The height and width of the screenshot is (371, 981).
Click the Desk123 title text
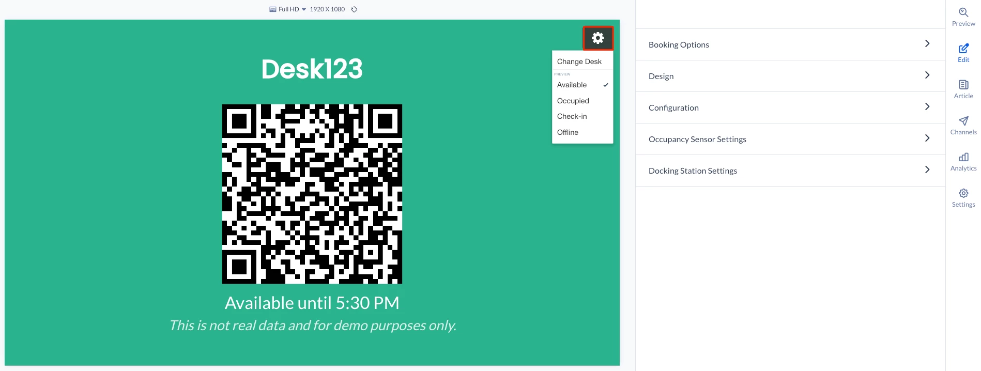[312, 69]
